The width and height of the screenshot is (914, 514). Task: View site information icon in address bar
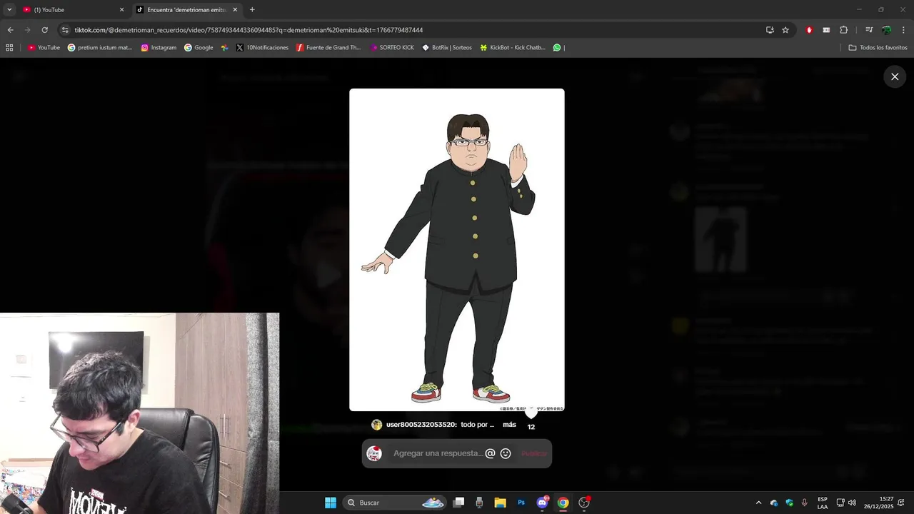tap(65, 30)
